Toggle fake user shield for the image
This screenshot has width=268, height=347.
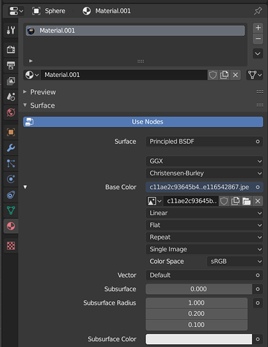tap(224, 201)
